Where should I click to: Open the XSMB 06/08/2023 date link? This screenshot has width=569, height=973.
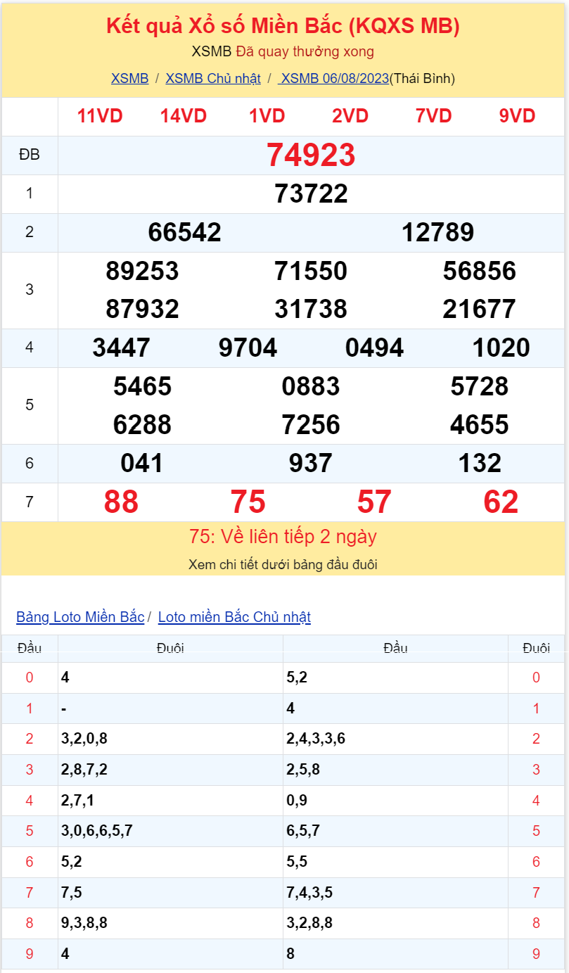(334, 78)
